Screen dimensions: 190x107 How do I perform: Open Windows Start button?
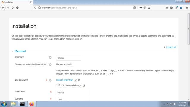(4, 104)
